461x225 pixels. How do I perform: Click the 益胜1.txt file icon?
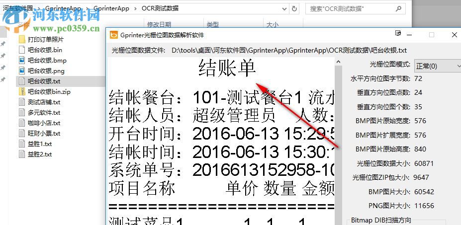click(x=22, y=144)
